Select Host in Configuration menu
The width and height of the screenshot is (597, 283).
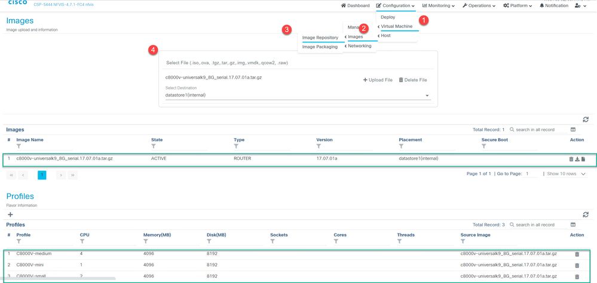385,36
